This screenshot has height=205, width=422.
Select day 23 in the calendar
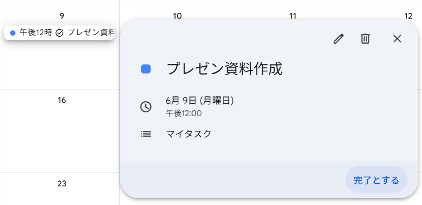click(62, 184)
